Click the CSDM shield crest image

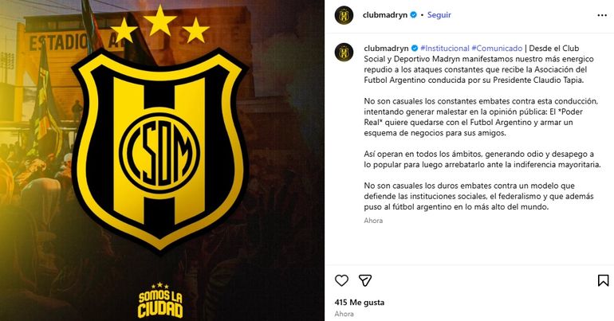159,151
